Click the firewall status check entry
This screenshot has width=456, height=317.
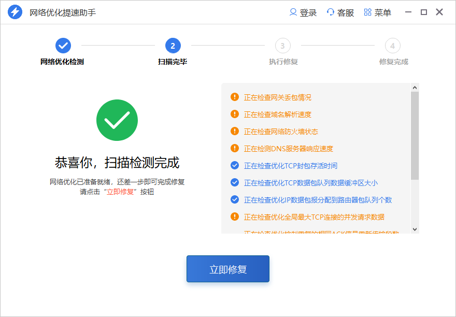coord(281,132)
